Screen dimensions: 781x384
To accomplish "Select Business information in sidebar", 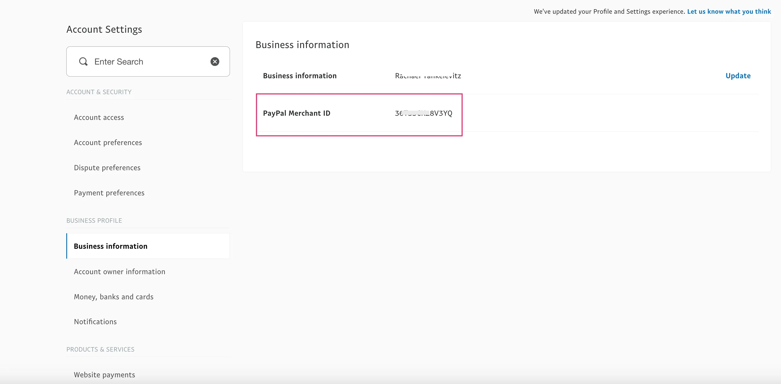I will (x=148, y=246).
